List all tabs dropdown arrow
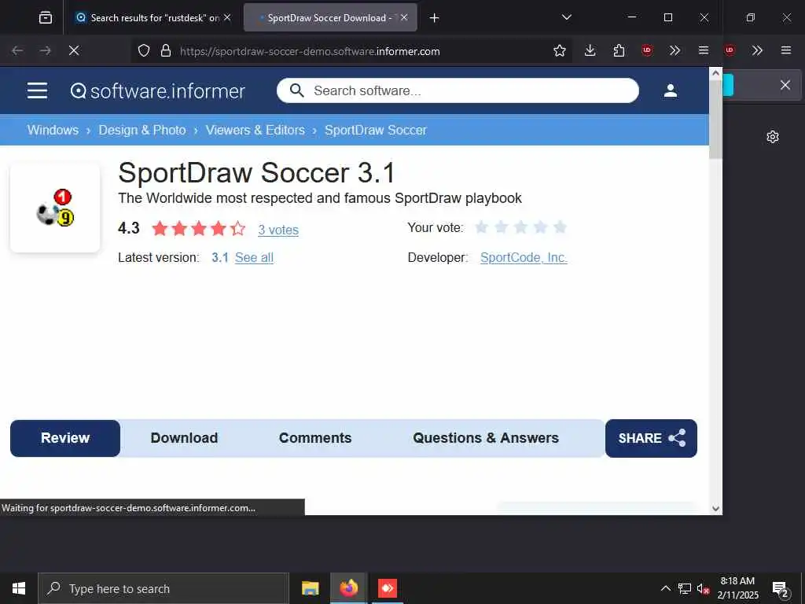Screen dimensions: 805x604 pos(567,17)
